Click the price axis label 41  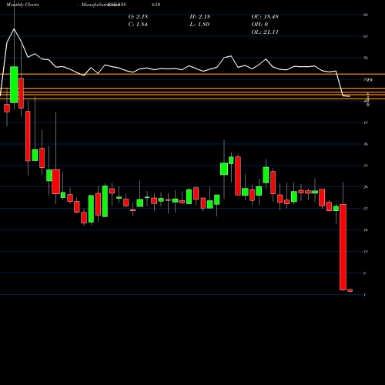[366, 122]
